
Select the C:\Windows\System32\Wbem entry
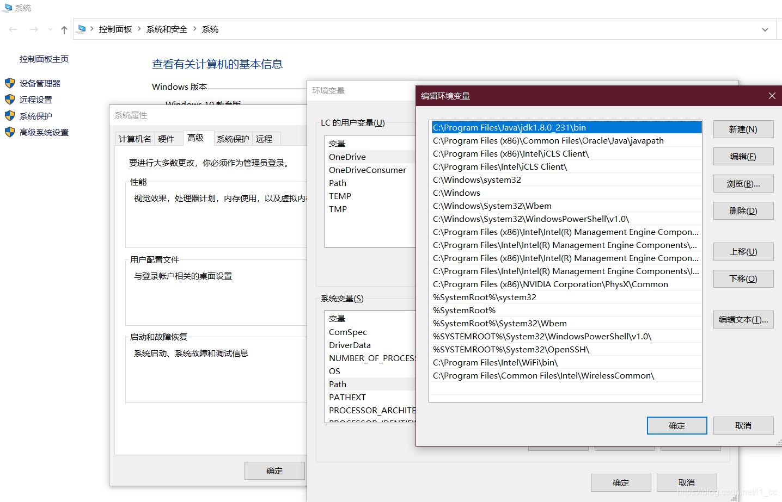point(566,206)
